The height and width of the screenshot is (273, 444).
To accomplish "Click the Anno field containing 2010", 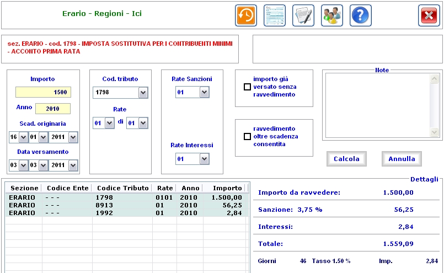I will [52, 109].
